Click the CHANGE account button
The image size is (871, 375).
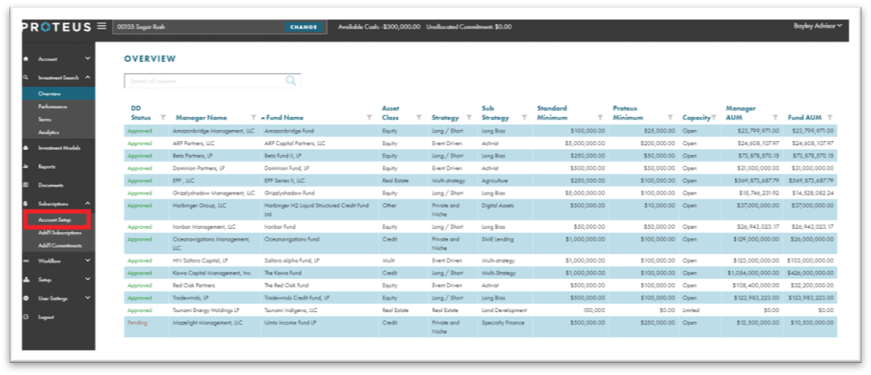[x=304, y=27]
